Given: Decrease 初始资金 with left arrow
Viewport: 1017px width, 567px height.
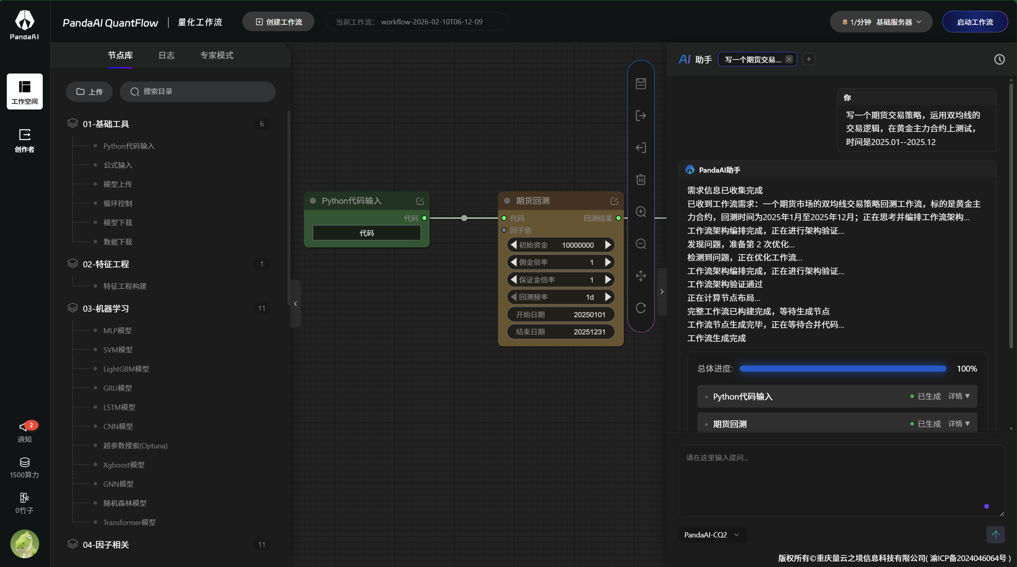Looking at the screenshot, I should coord(514,245).
